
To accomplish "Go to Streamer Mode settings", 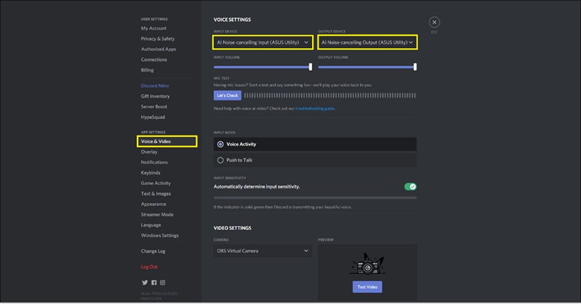I will click(157, 215).
